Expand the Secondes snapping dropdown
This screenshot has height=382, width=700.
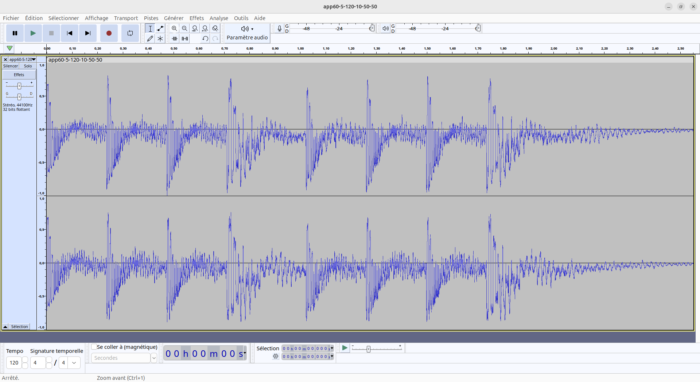[153, 358]
